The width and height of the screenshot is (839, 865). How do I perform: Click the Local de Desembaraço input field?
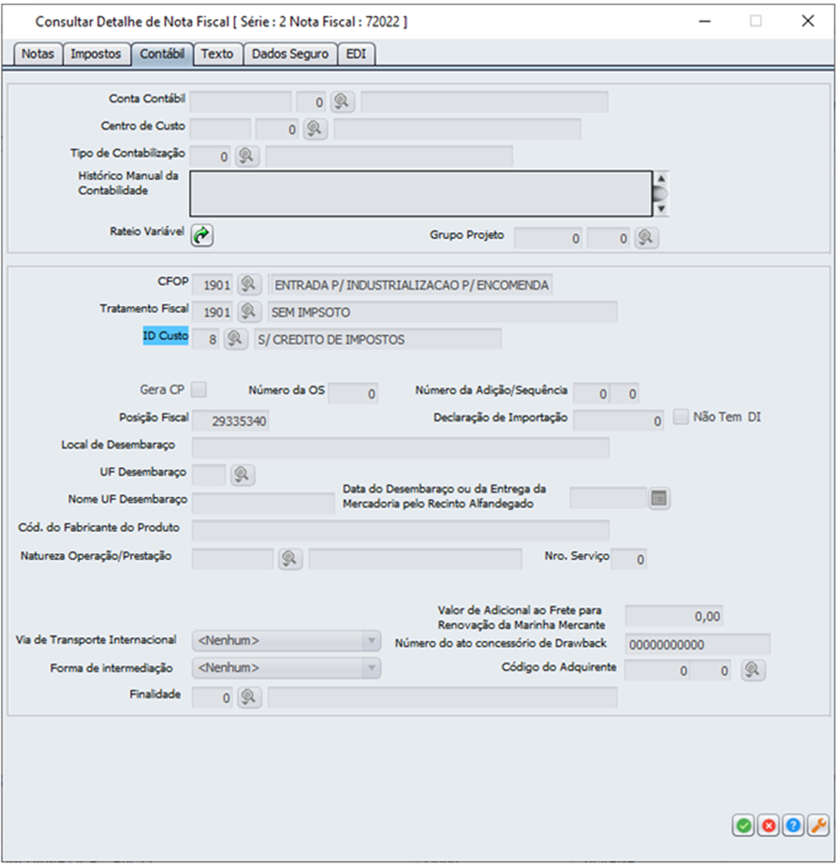[400, 447]
